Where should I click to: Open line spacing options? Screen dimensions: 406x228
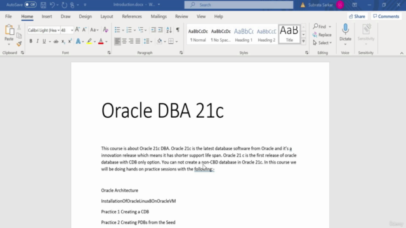[148, 41]
